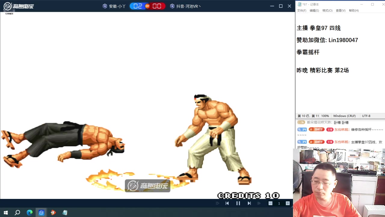Maximize the Notepad window
This screenshot has height=217, width=385.
[372, 4]
